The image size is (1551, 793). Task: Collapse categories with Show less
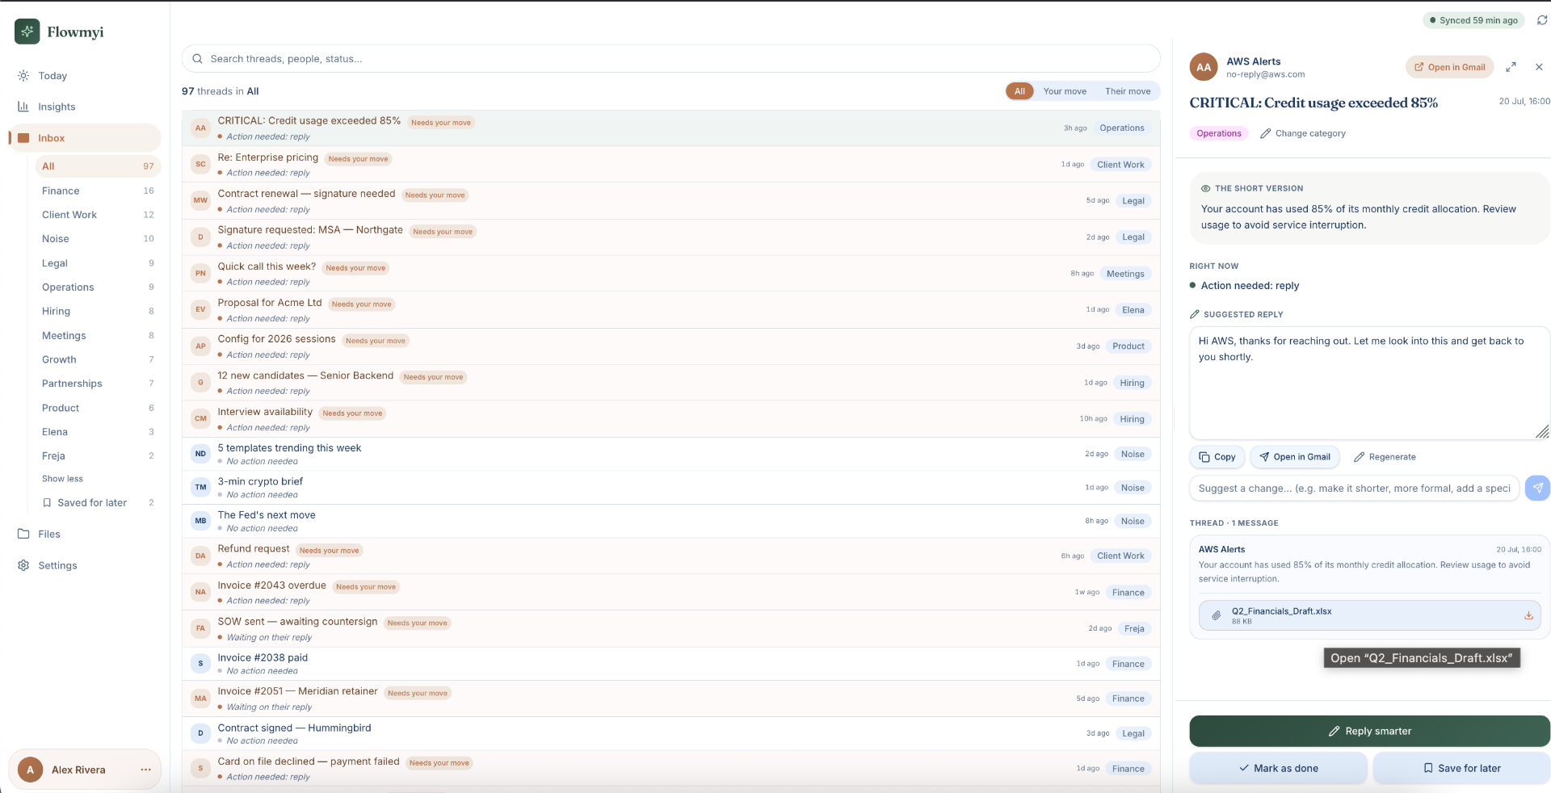(x=62, y=479)
